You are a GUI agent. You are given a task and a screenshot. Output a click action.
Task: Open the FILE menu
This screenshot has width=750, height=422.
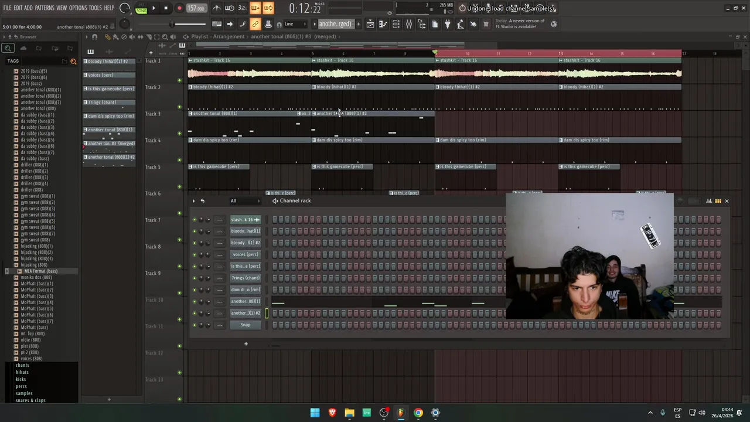click(7, 8)
